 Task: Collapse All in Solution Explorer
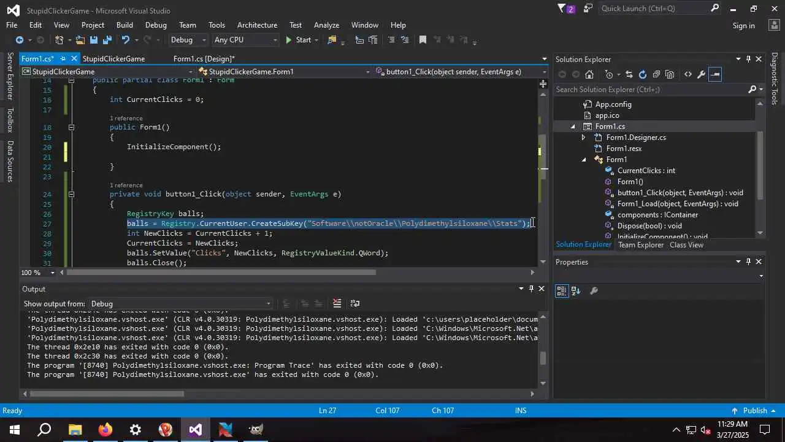coord(656,74)
